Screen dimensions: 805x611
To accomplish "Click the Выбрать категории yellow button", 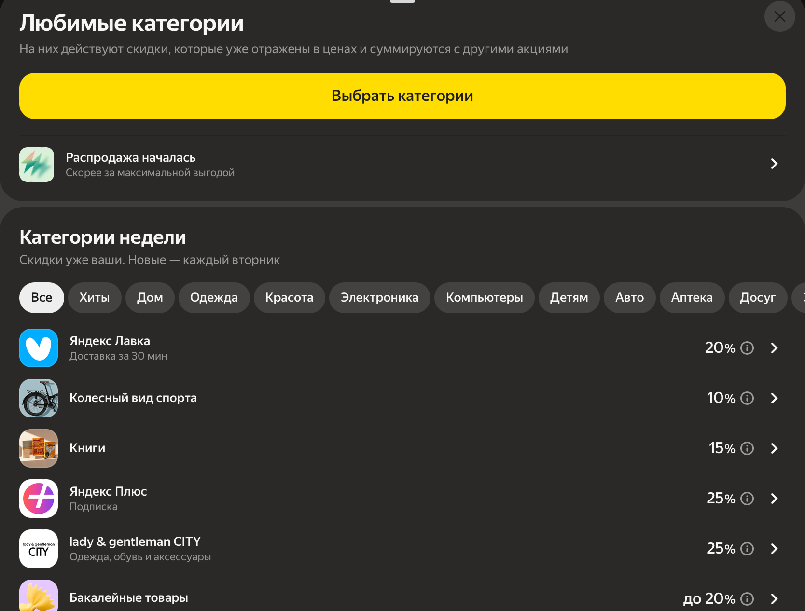I will (402, 96).
